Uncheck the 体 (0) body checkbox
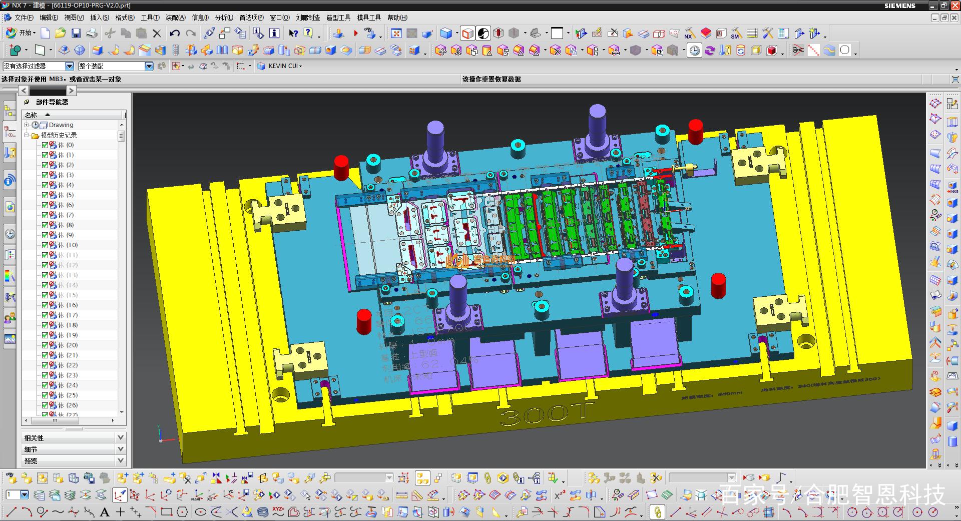 tap(45, 145)
